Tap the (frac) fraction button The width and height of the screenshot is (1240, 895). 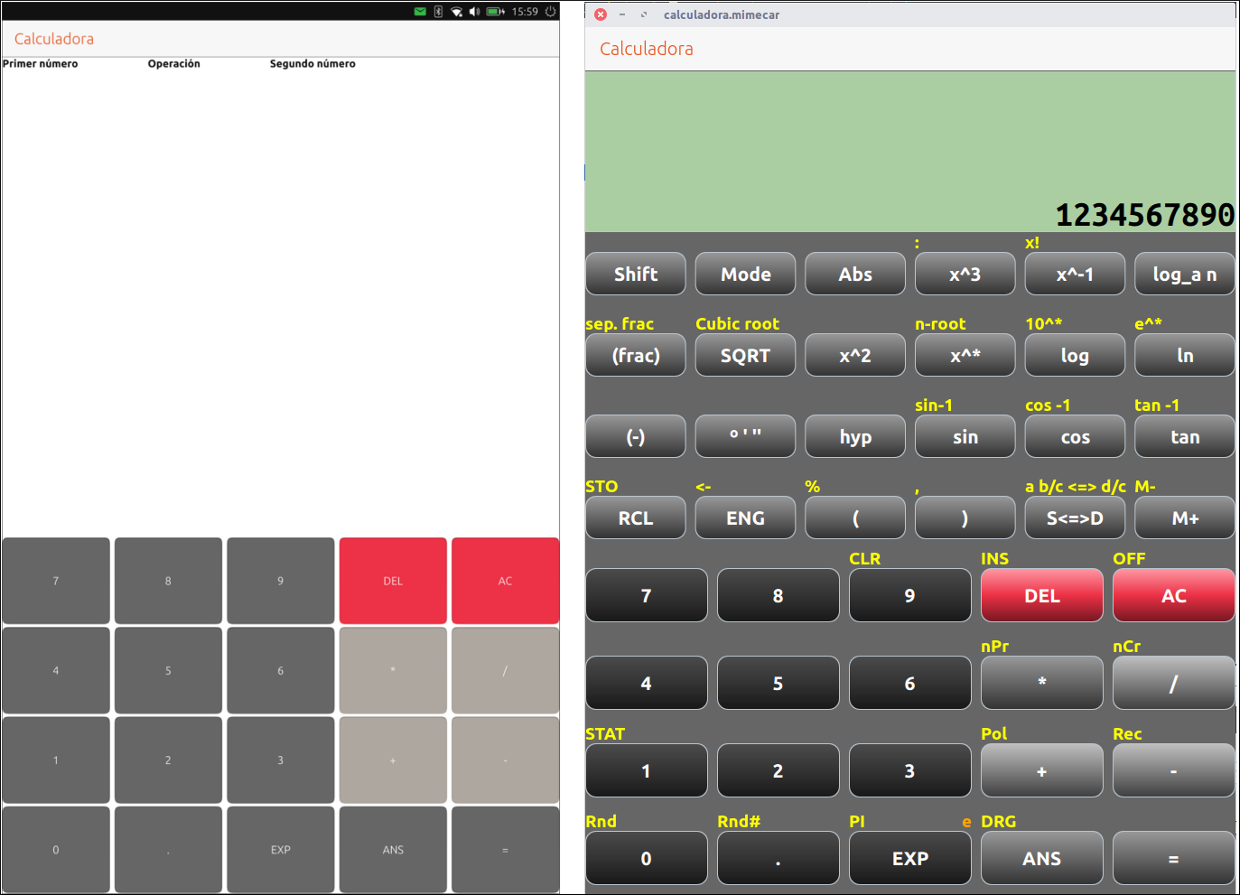click(636, 355)
